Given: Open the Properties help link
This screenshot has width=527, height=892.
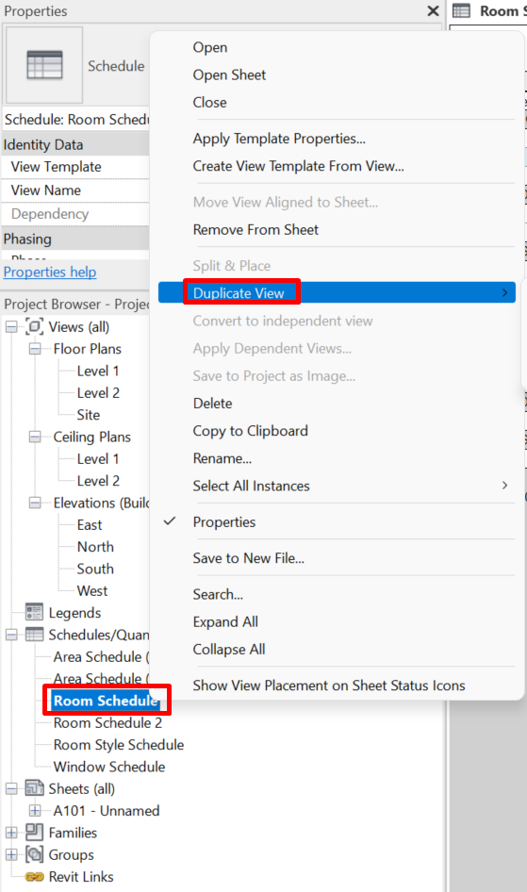Looking at the screenshot, I should point(50,272).
